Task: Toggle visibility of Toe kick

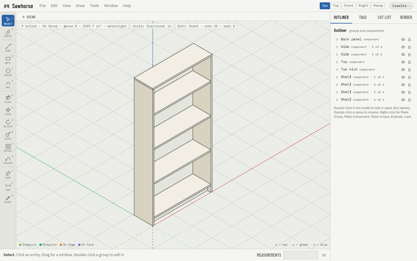Action: click(x=403, y=70)
